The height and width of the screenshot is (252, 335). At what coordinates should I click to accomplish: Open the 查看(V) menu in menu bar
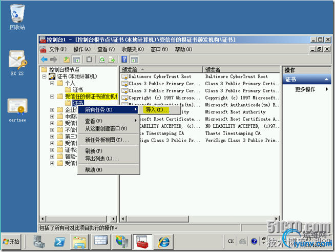pyautogui.click(x=106, y=49)
